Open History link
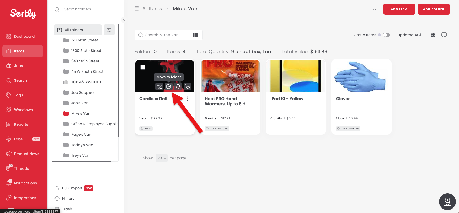The image size is (459, 213). (68, 199)
